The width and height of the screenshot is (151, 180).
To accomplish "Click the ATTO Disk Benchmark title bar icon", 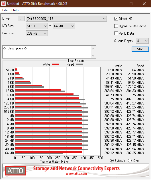I will [x=3, y=4].
